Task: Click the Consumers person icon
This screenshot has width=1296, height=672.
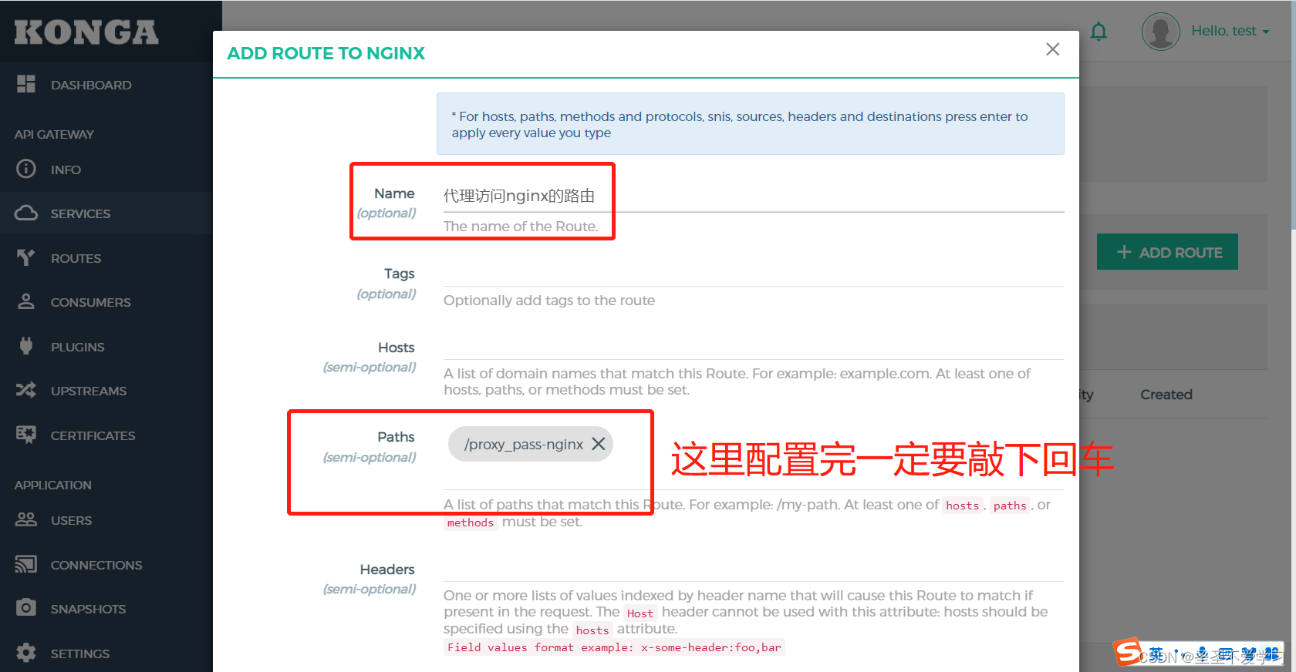Action: pos(26,301)
